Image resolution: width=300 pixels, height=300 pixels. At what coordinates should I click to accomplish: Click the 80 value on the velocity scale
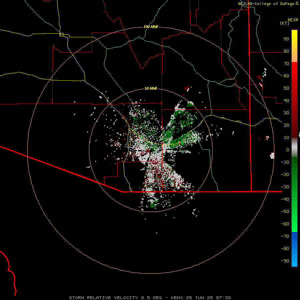click(286, 51)
